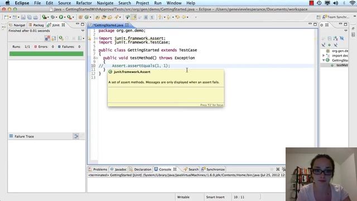
Task: Click the Debug bug icon in toolbar
Action: coord(52,17)
